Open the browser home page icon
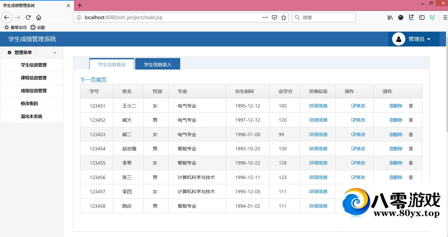448x237 pixels. (39, 17)
